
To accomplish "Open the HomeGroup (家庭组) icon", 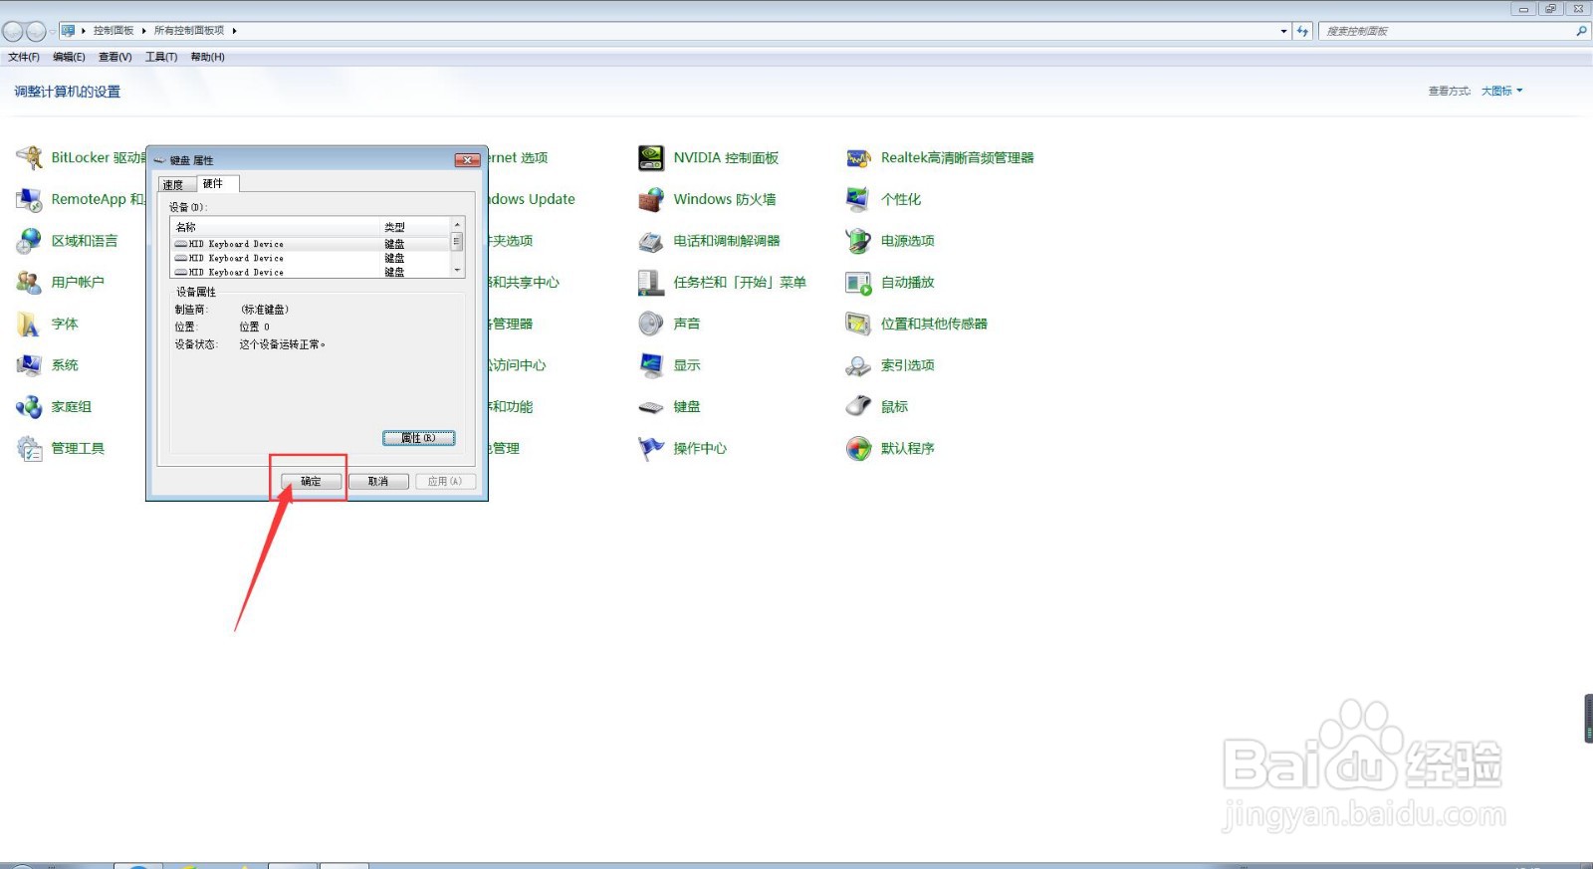I will point(30,407).
